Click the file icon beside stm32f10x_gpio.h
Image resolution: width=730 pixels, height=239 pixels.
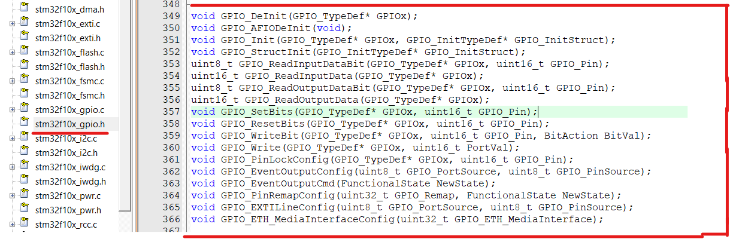pyautogui.click(x=25, y=122)
